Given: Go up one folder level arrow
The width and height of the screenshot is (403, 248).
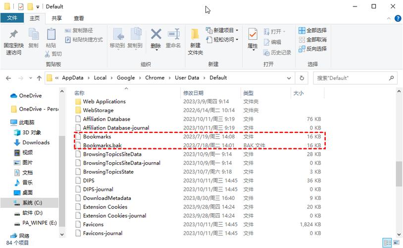Looking at the screenshot, I should (39, 78).
